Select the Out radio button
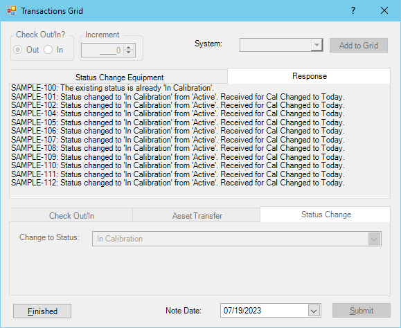The width and height of the screenshot is (401, 328). pos(17,50)
